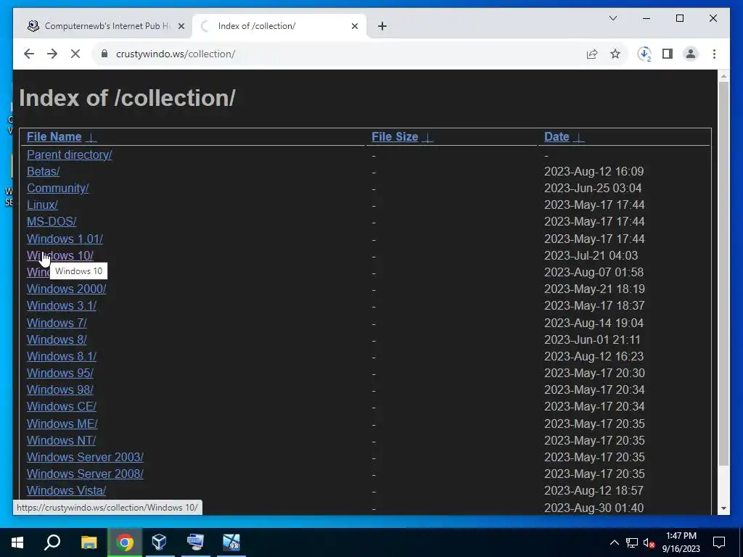Open the Community folder
This screenshot has width=743, height=557.
(57, 188)
